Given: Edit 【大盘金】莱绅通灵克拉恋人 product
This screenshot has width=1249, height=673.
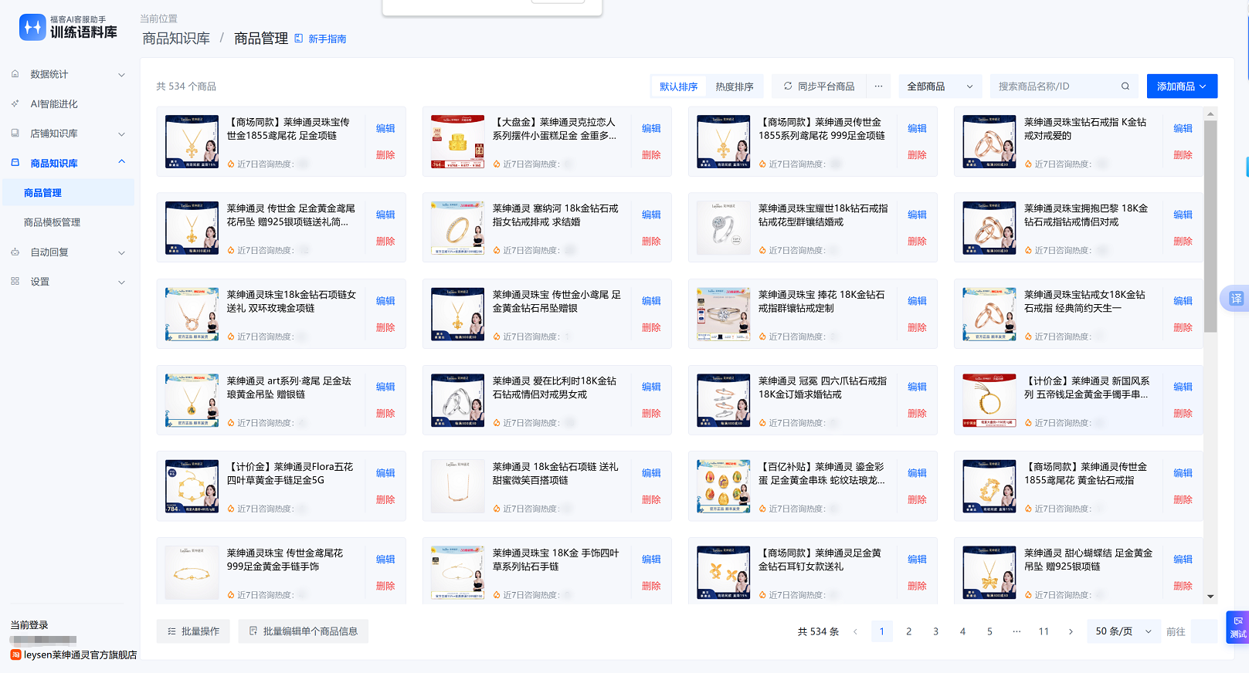Looking at the screenshot, I should point(651,128).
